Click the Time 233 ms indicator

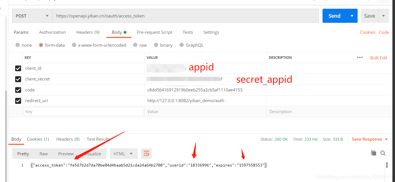[x=305, y=139]
